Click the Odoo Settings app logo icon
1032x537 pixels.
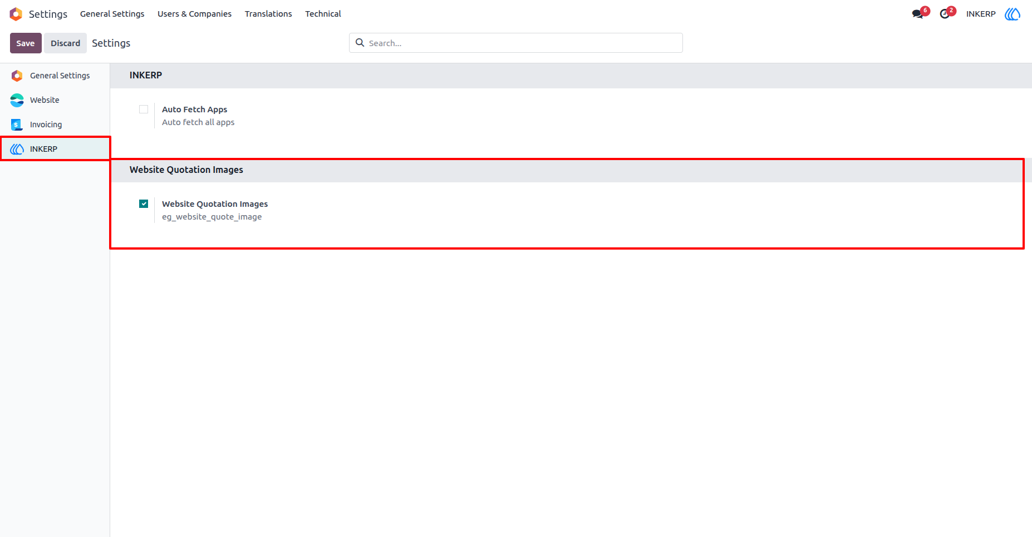[x=16, y=14]
